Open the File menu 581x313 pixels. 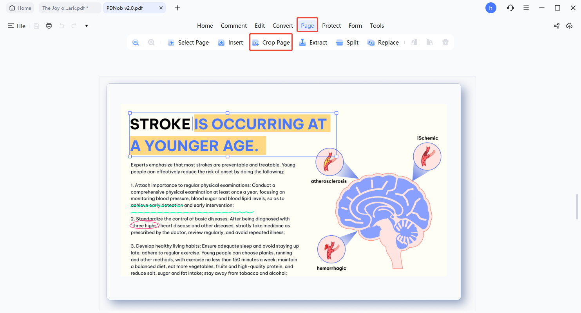17,26
